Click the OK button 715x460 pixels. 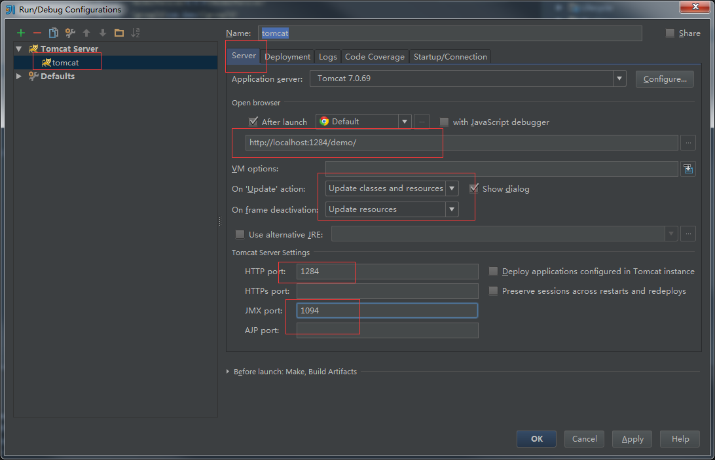(537, 438)
